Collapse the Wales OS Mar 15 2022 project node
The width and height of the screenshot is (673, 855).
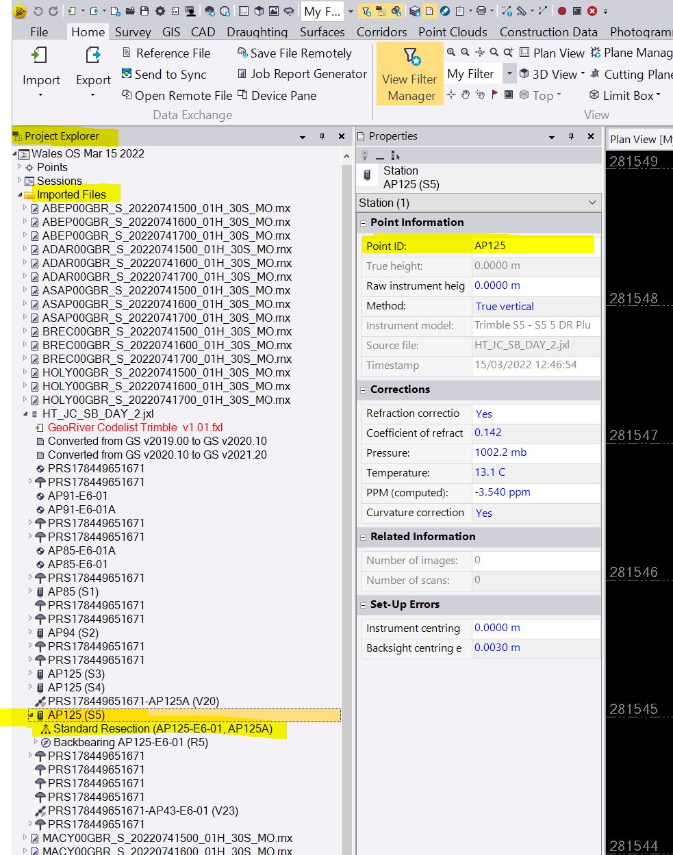click(15, 153)
